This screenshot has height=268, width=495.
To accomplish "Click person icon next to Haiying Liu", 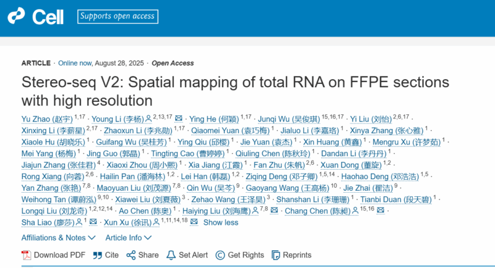I will click(256, 211).
